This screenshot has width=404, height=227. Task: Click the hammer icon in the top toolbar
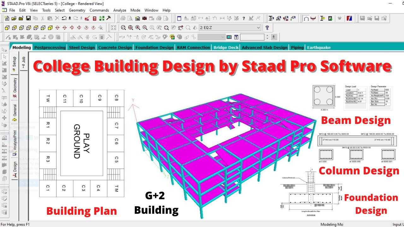point(108,18)
